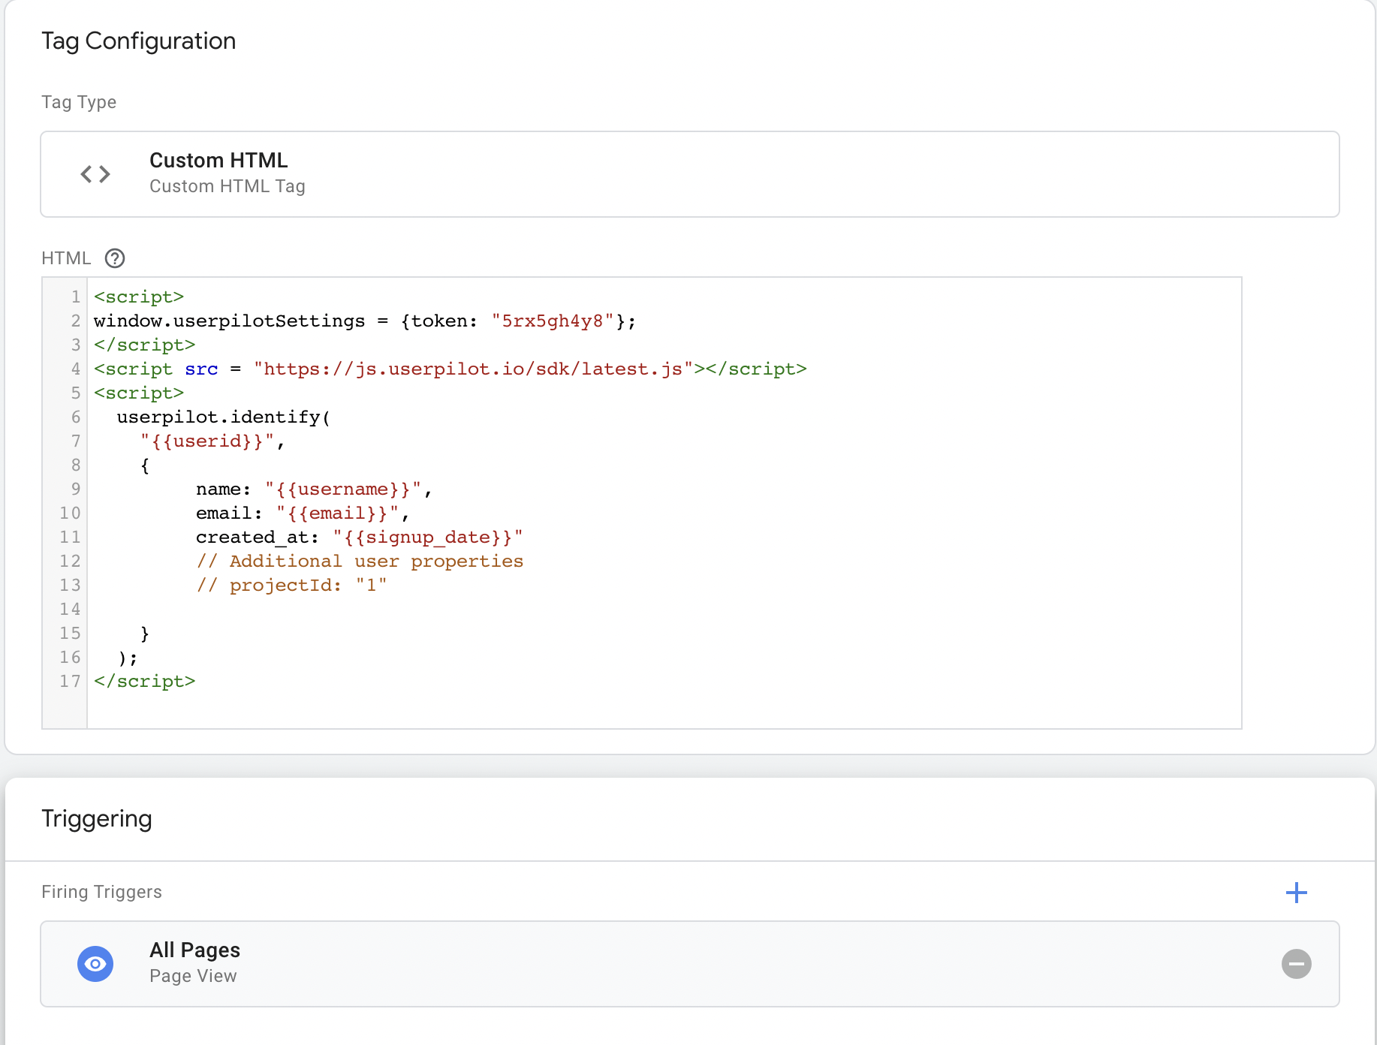Click the userpilot SDK URL on line 4
The height and width of the screenshot is (1045, 1377).
coord(473,369)
